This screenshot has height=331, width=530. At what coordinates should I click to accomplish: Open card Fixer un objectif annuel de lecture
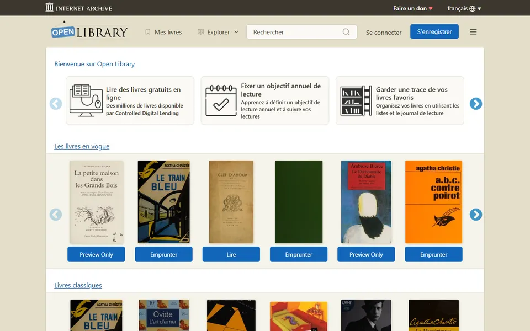[264, 100]
